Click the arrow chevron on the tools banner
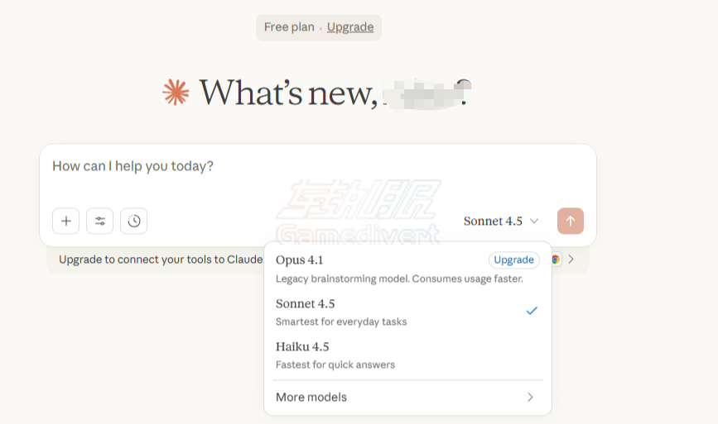 (x=571, y=260)
